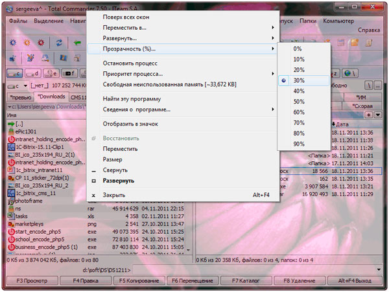Click the root directory \ button in right panel

[369, 85]
